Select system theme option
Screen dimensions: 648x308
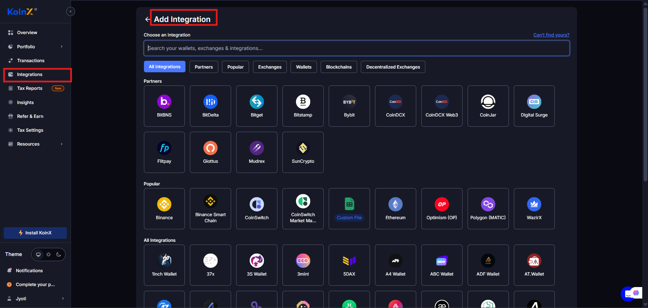point(38,254)
